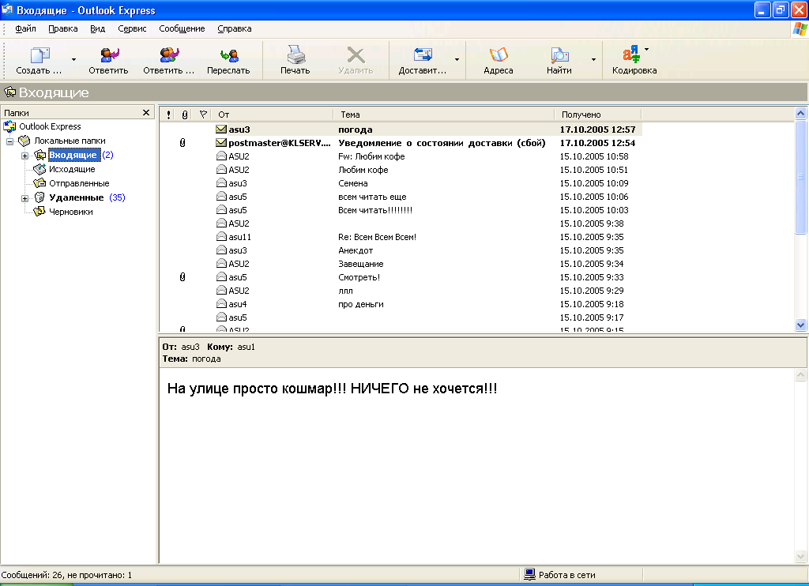Open the Сервис menu
This screenshot has width=809, height=586.
click(132, 29)
